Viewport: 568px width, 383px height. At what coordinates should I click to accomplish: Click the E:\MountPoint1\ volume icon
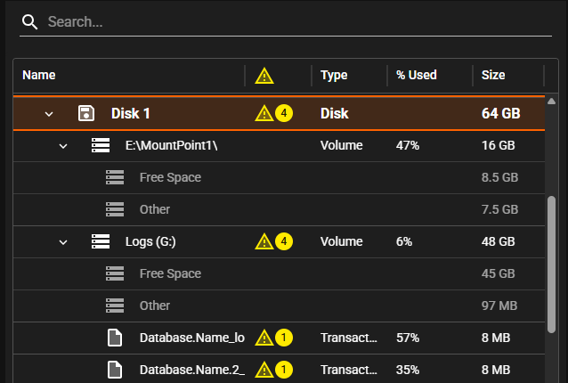pos(101,145)
